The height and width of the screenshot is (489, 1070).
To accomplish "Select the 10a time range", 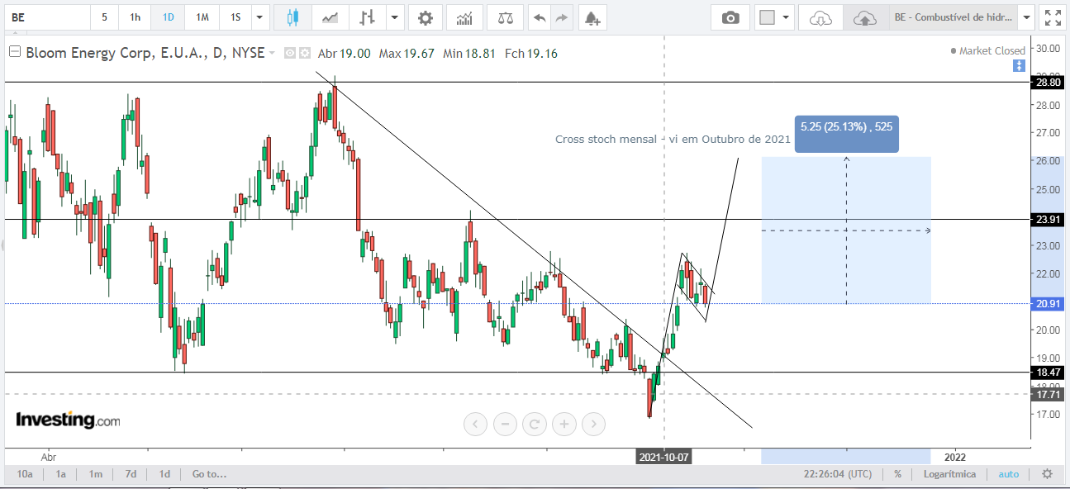I will tap(25, 474).
